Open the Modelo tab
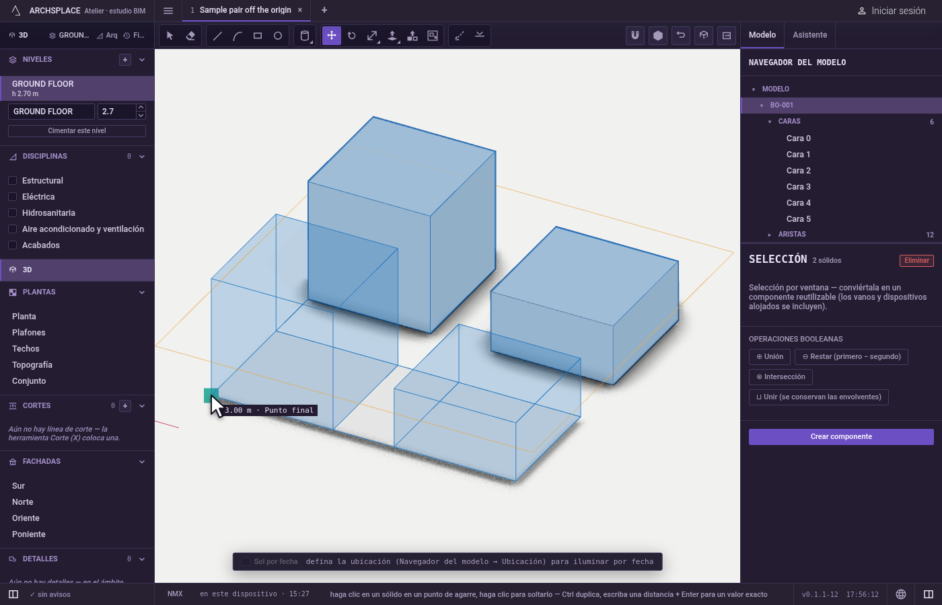 click(762, 35)
